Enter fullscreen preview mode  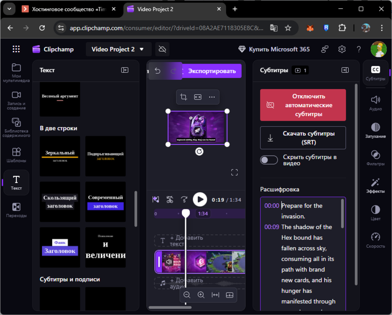click(234, 172)
